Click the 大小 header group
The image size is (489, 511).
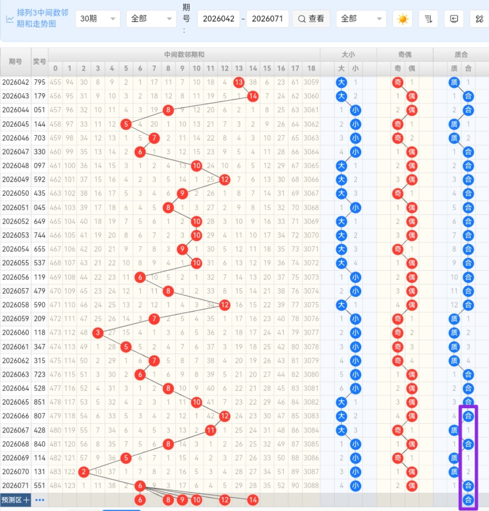348,54
